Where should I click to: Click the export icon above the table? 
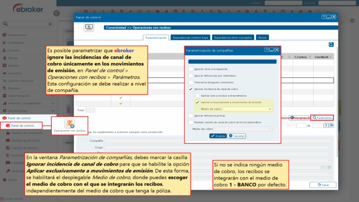[x=331, y=44]
